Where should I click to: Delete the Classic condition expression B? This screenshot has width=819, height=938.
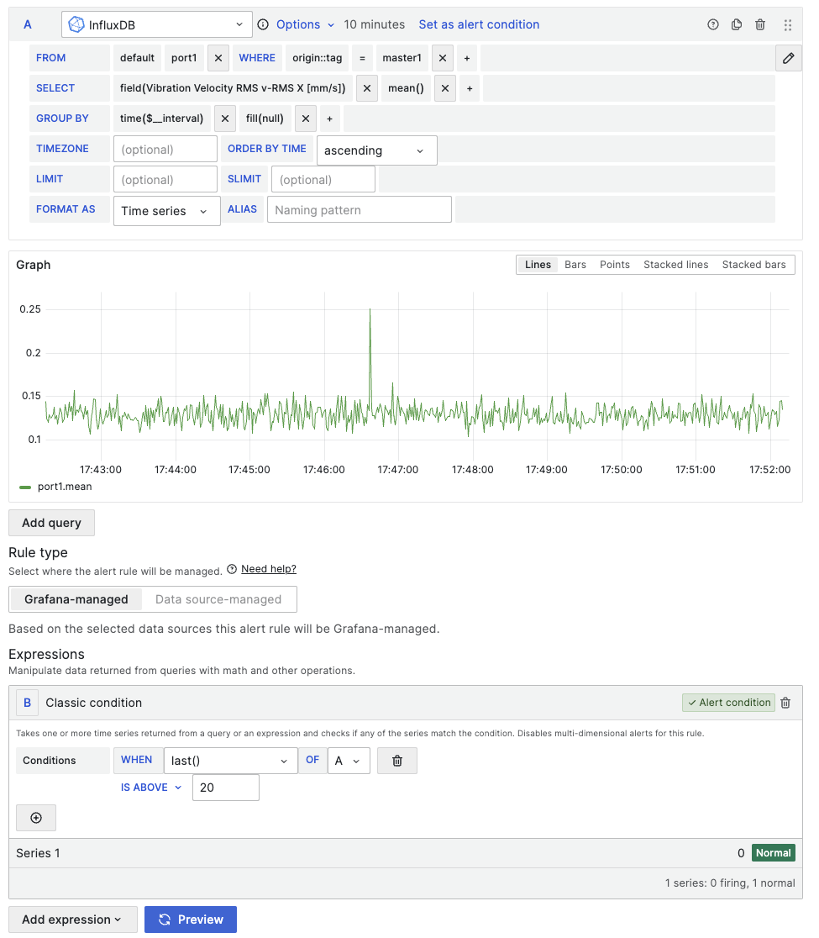(785, 703)
